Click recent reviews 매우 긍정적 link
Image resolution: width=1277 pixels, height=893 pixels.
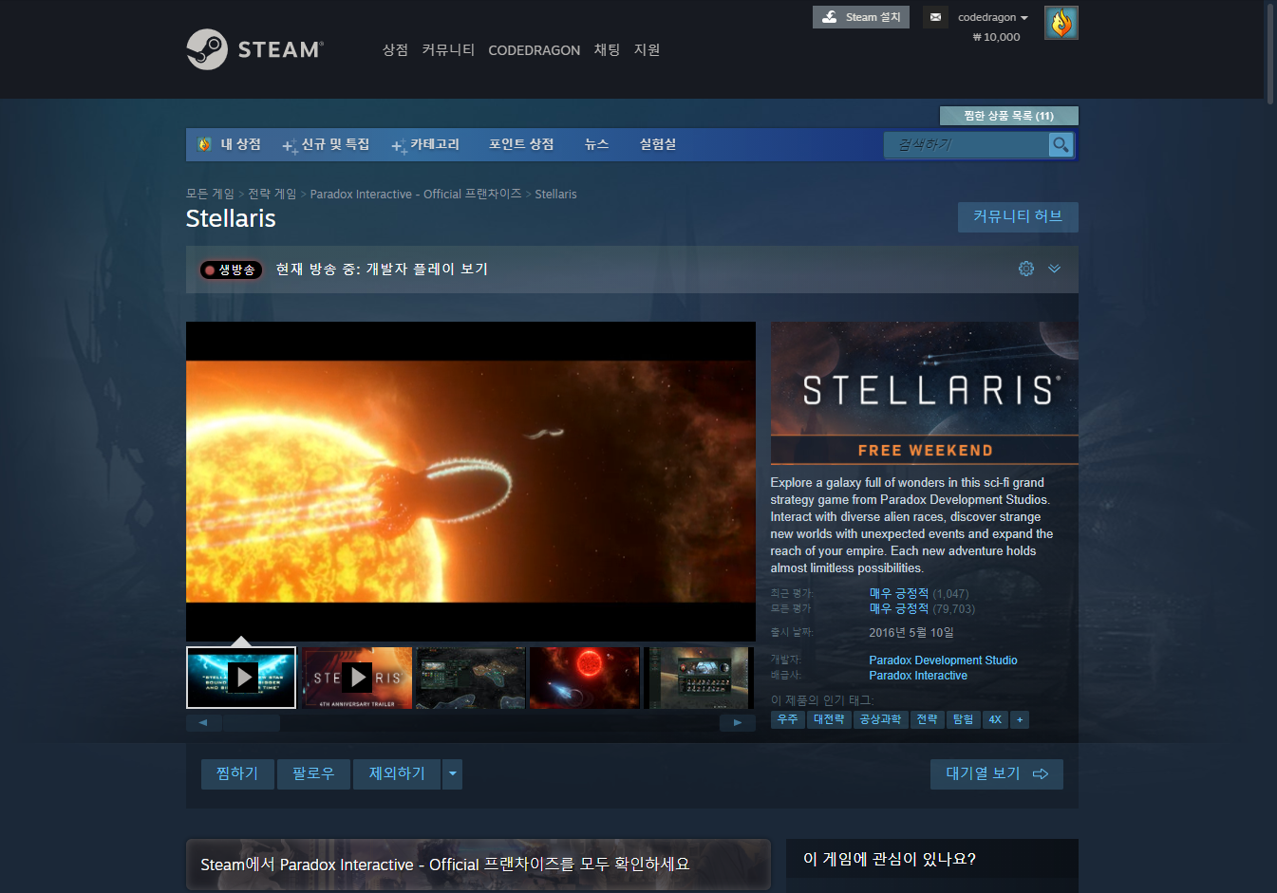coord(898,594)
